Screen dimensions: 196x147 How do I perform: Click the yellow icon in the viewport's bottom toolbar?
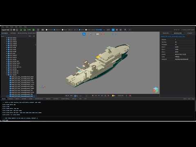point(113,96)
